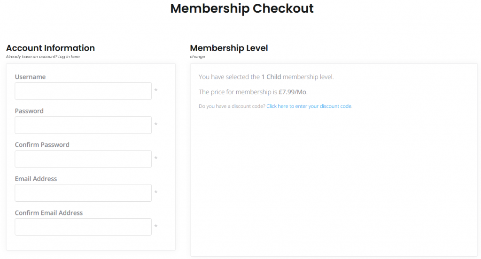Click the required asterisk beside Username
481x259 pixels.
pos(156,91)
